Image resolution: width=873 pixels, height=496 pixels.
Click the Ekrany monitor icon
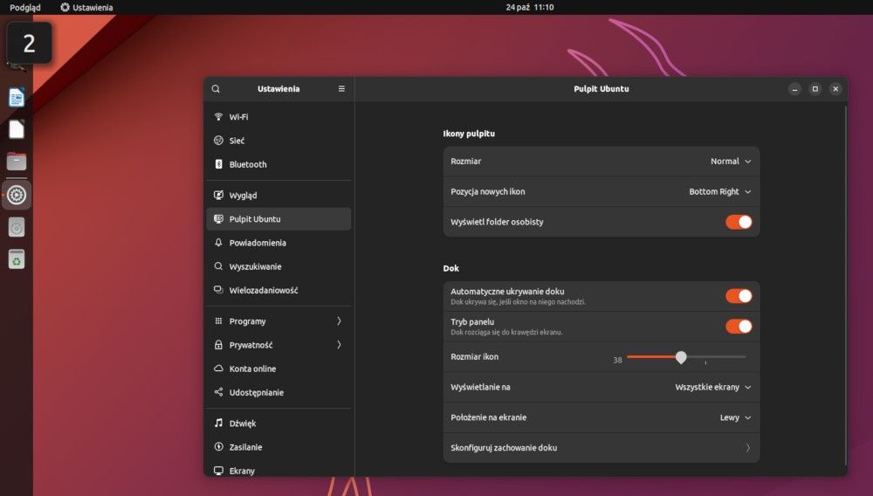click(218, 471)
